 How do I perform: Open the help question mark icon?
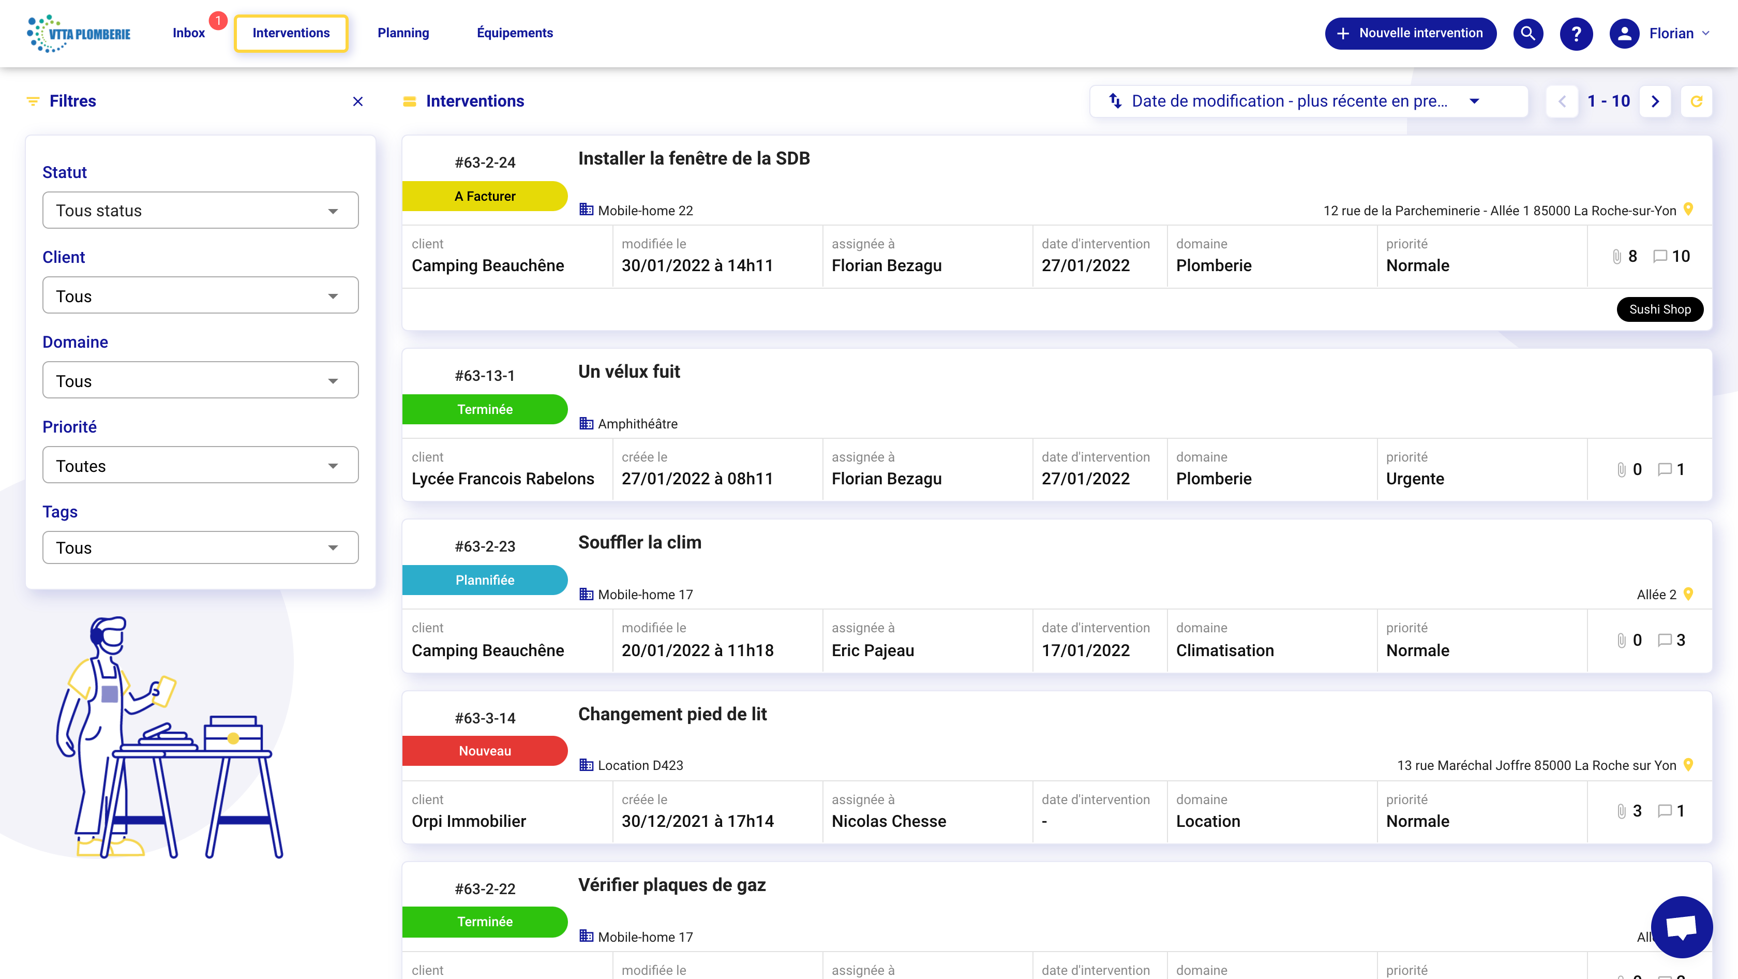click(x=1576, y=33)
